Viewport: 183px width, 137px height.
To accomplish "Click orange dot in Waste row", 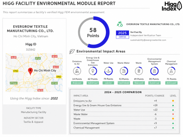I will coord(173,119).
